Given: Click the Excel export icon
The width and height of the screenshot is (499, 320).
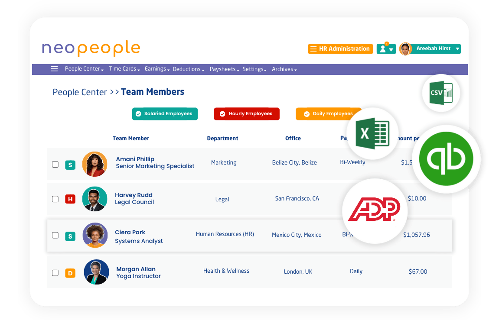Looking at the screenshot, I should [372, 133].
